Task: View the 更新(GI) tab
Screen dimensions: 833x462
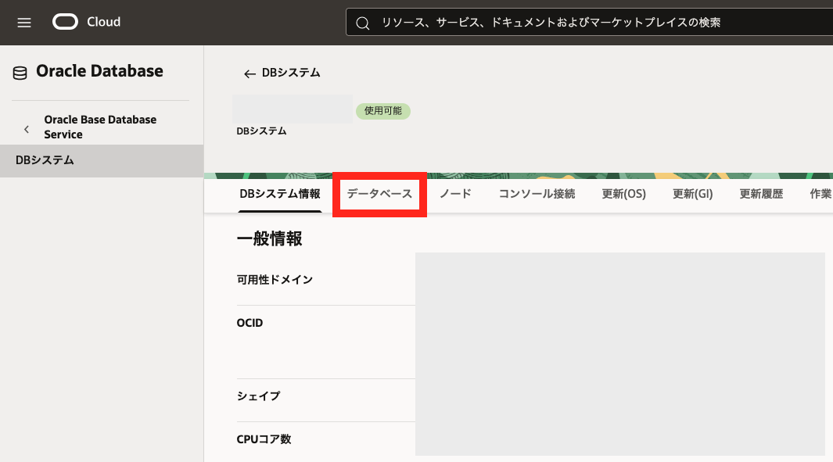Action: [x=692, y=194]
